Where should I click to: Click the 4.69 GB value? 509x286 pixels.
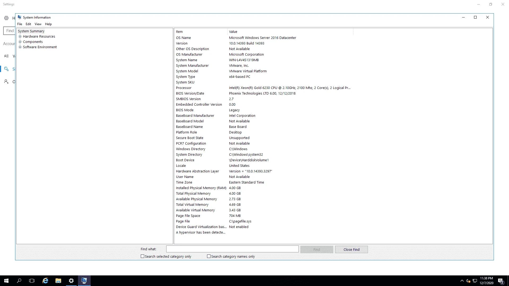point(235,205)
